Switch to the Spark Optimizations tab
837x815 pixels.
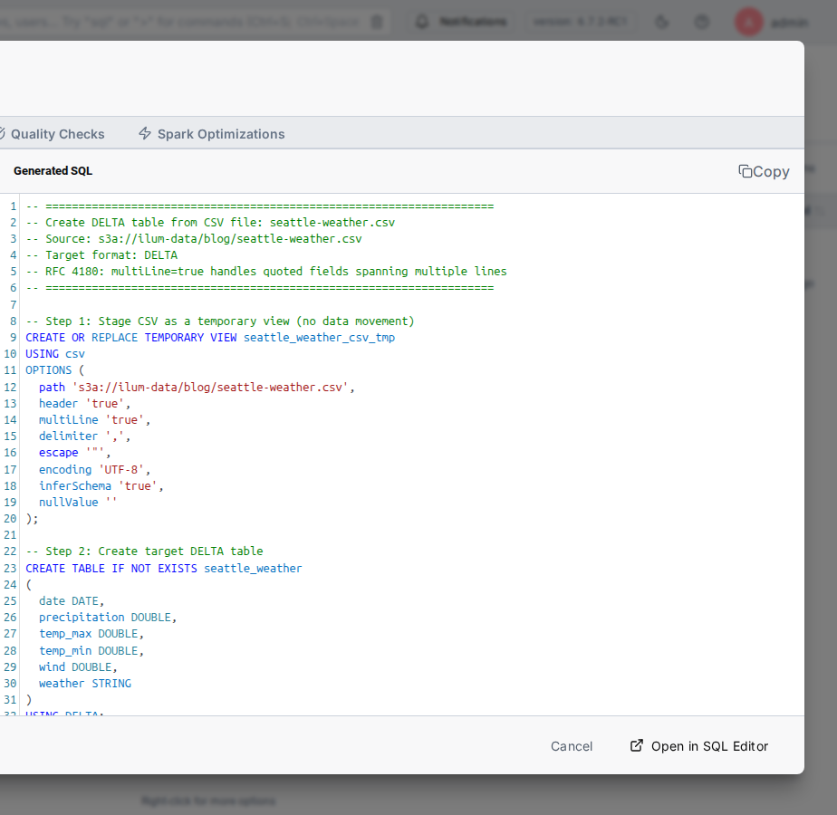(211, 134)
